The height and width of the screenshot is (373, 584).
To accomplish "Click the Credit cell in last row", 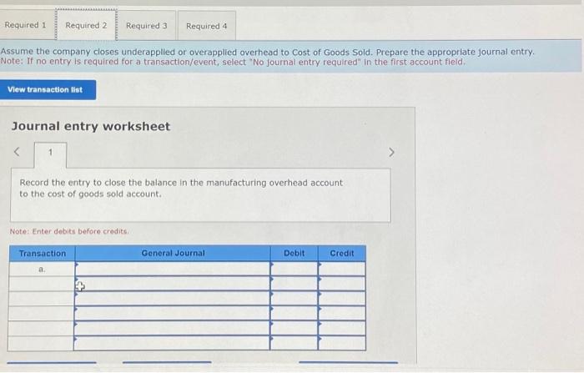I will (342, 343).
